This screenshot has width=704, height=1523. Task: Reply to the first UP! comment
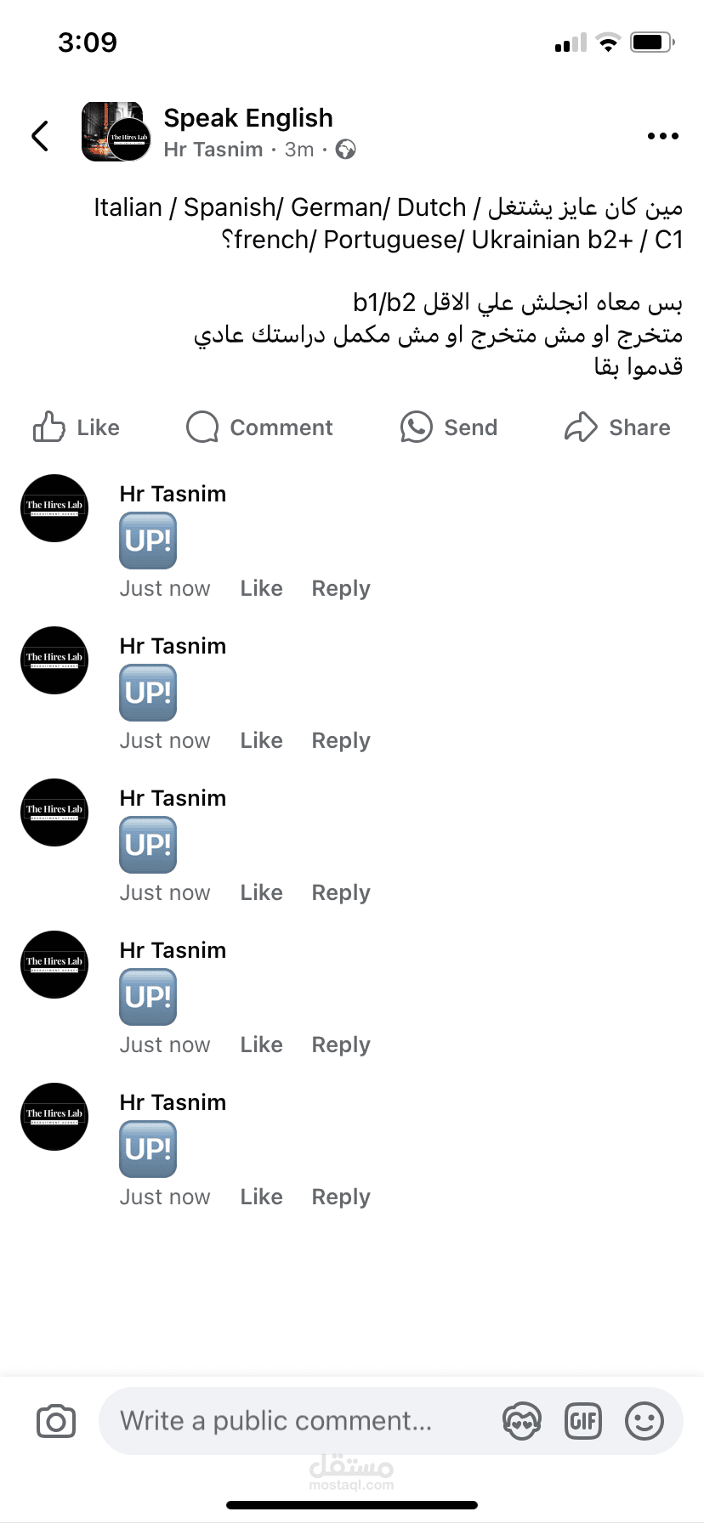point(341,588)
